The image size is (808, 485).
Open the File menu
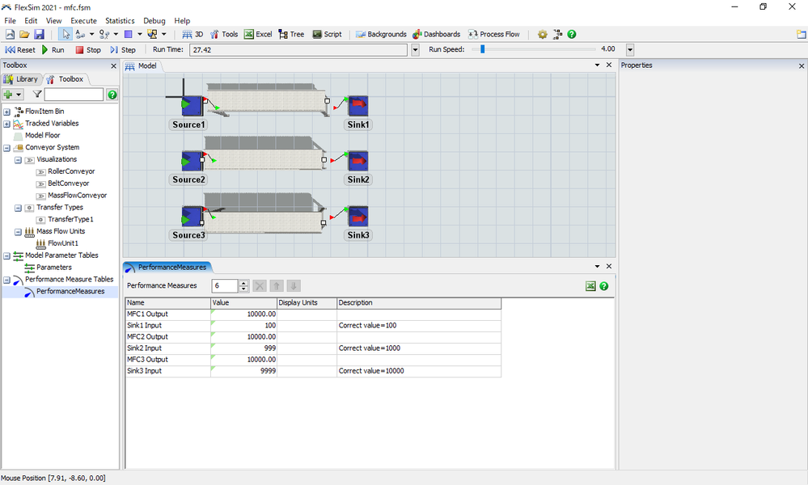coord(11,20)
